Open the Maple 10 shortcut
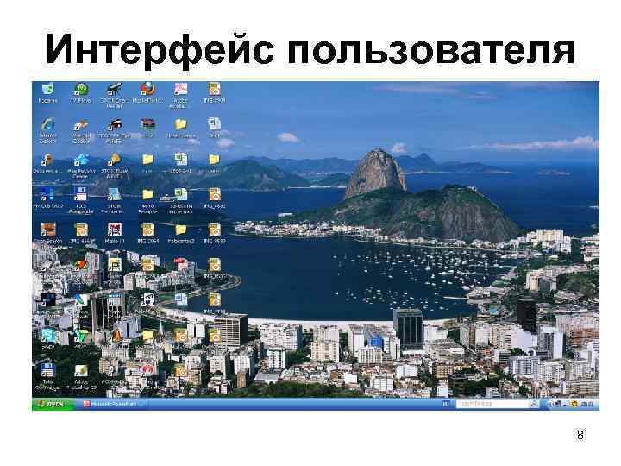The image size is (621, 466). (115, 233)
